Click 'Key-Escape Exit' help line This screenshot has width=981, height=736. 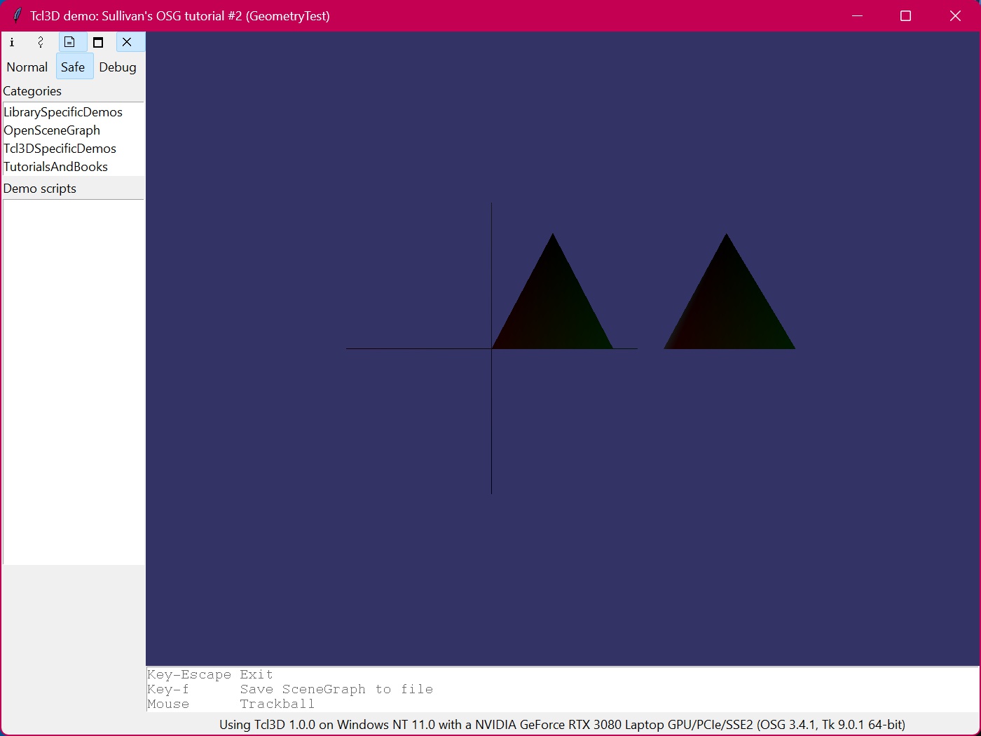(x=210, y=674)
